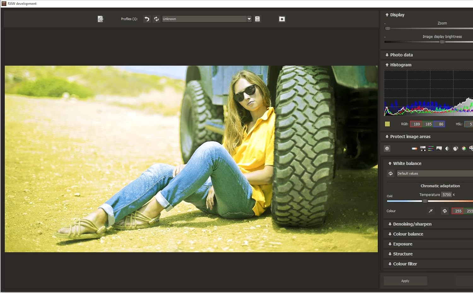Expand the Photo data section
Screen dimensions: 473x293
[401, 55]
